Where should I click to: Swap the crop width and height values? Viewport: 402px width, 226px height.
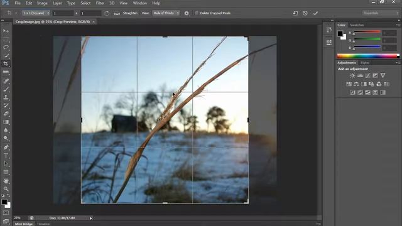[77, 13]
